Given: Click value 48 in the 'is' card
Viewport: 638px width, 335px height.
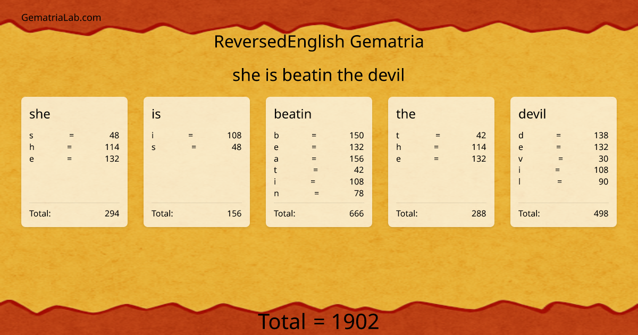Looking at the screenshot, I should pos(237,147).
